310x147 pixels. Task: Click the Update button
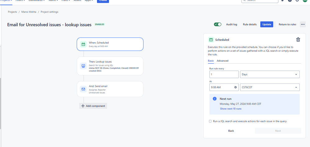[x=267, y=24]
